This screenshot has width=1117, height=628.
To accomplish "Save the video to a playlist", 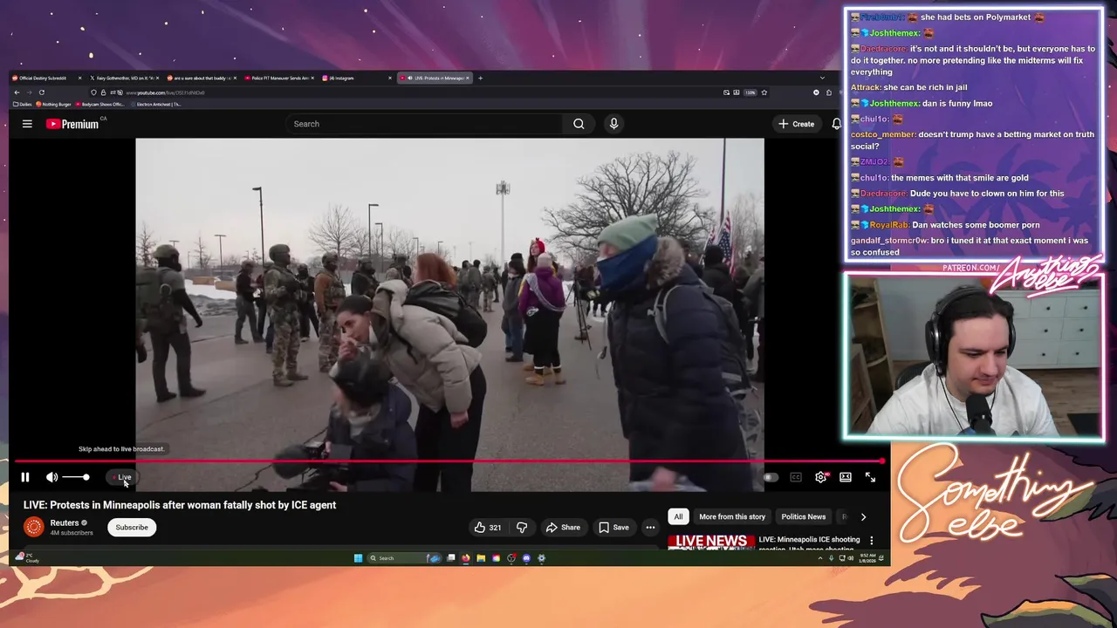I will pyautogui.click(x=613, y=527).
